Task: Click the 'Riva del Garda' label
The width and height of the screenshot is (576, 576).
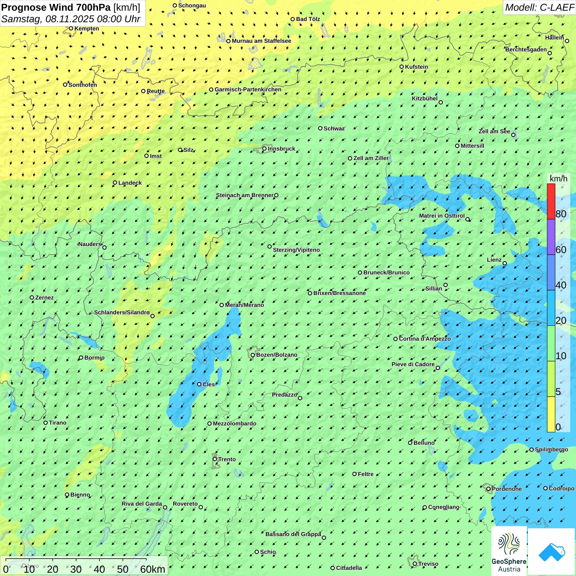Action: 142,504
